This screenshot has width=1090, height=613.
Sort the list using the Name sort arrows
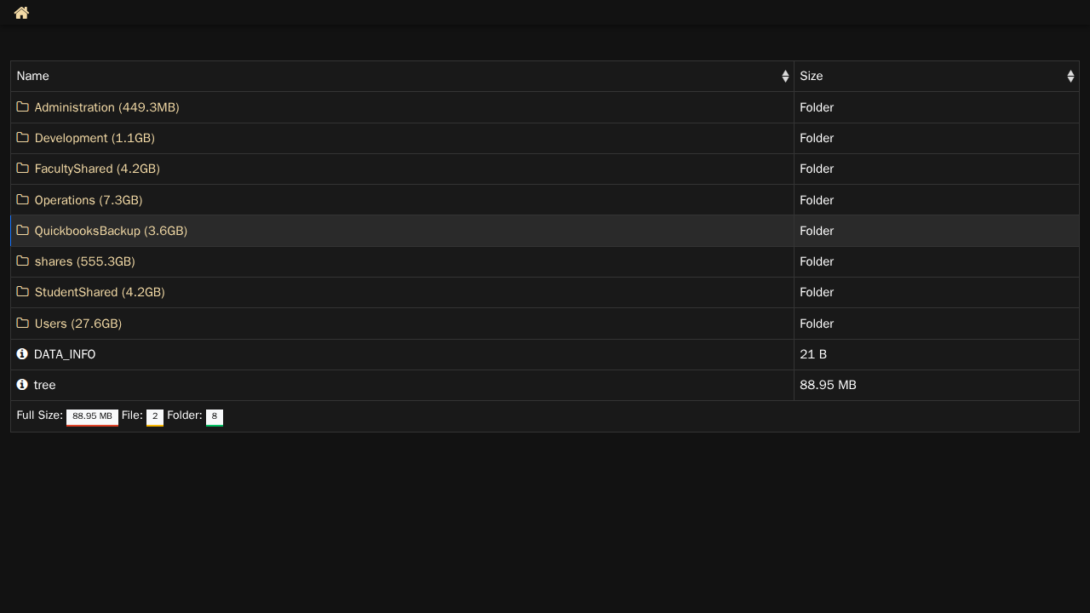pyautogui.click(x=785, y=77)
